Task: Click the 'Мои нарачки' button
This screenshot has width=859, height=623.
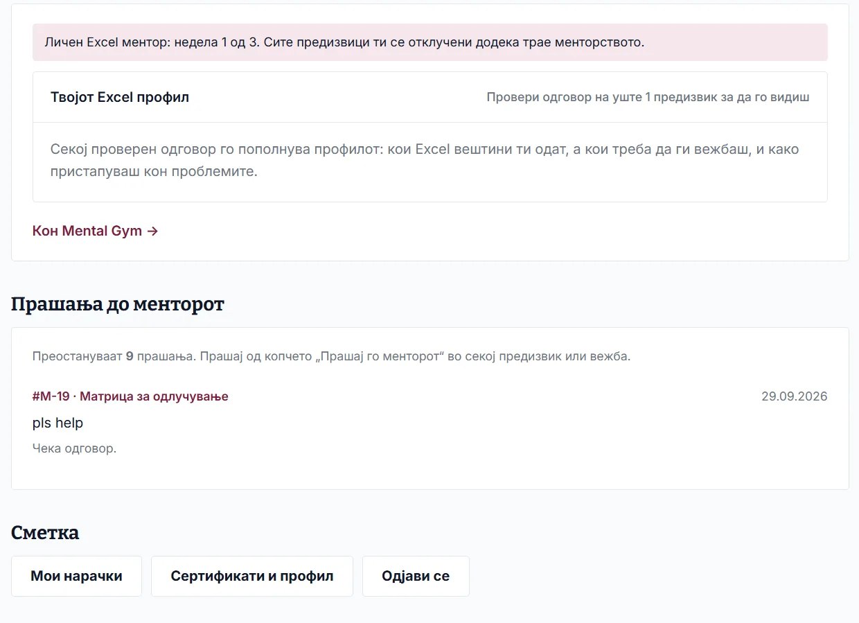Action: [76, 576]
